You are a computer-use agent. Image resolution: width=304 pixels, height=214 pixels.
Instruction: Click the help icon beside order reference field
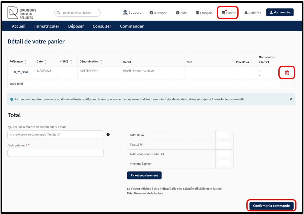(108, 135)
